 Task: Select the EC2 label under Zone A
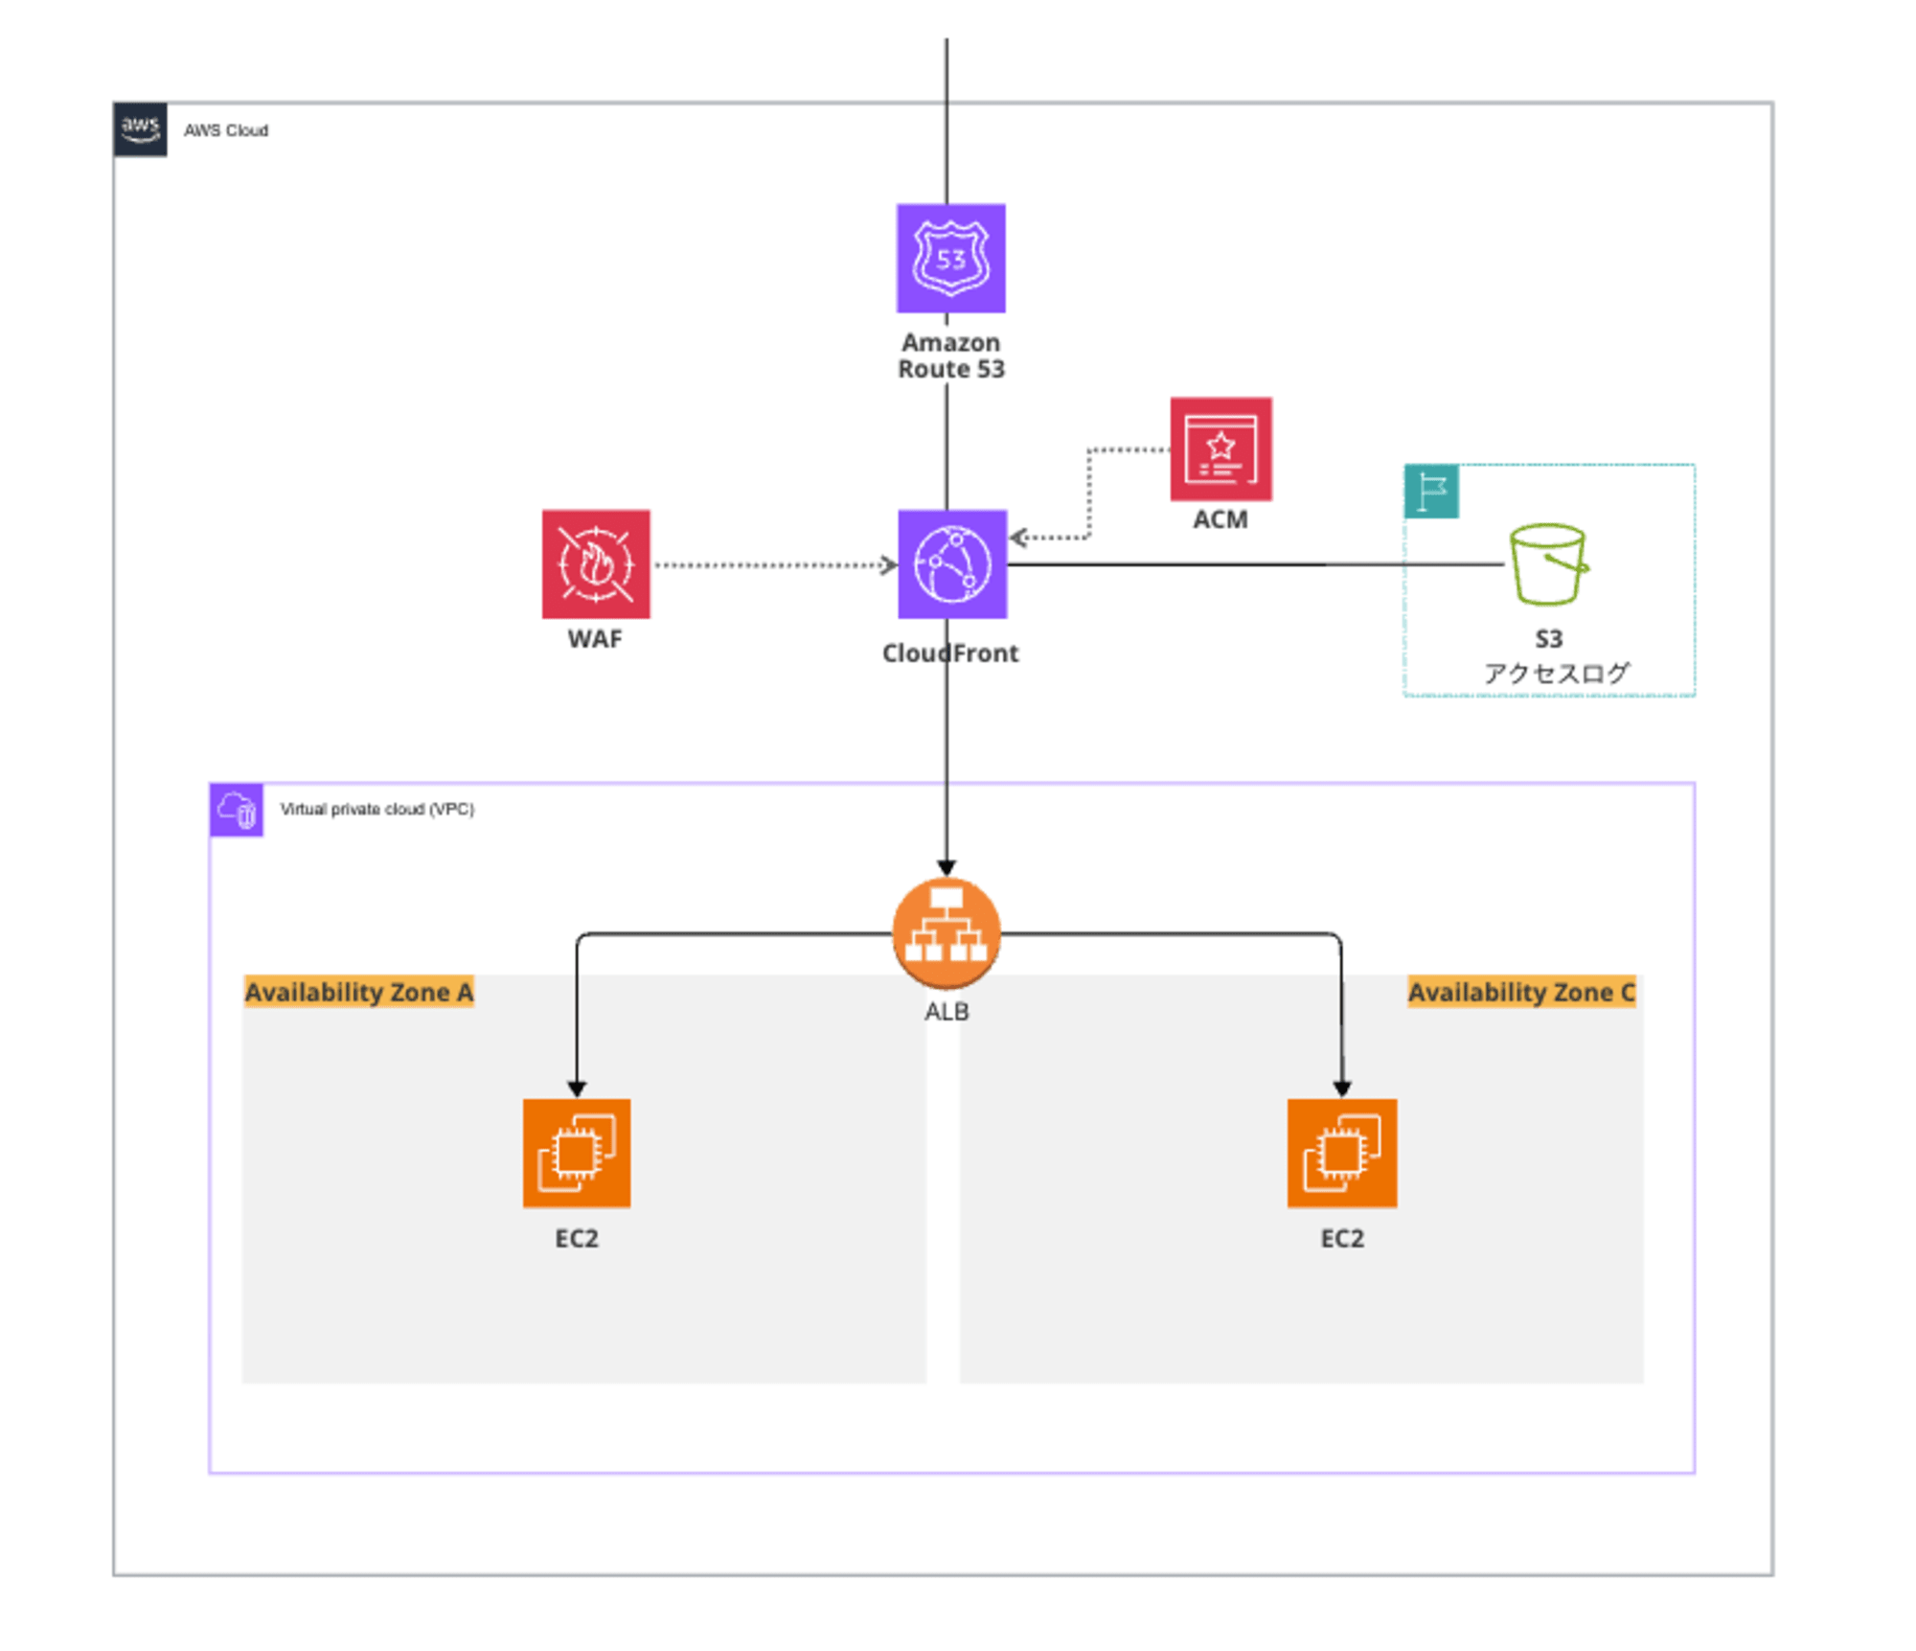(577, 1238)
